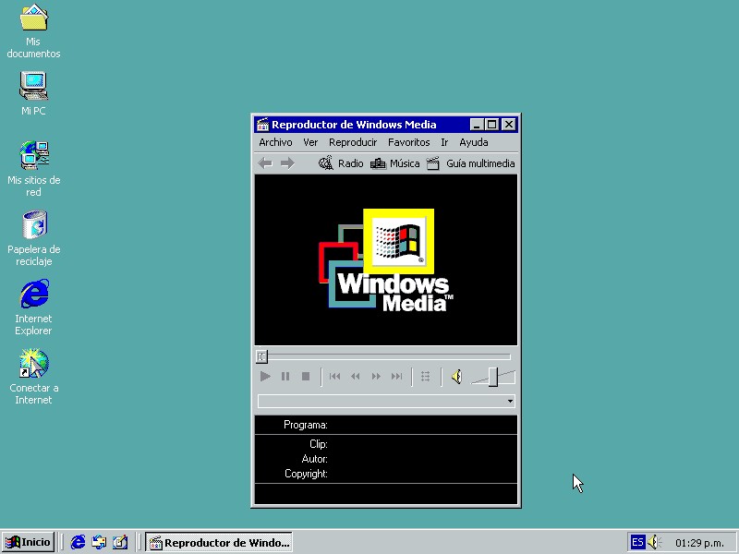Click the Back arrow in the player toolbar
The image size is (739, 554).
click(x=265, y=163)
